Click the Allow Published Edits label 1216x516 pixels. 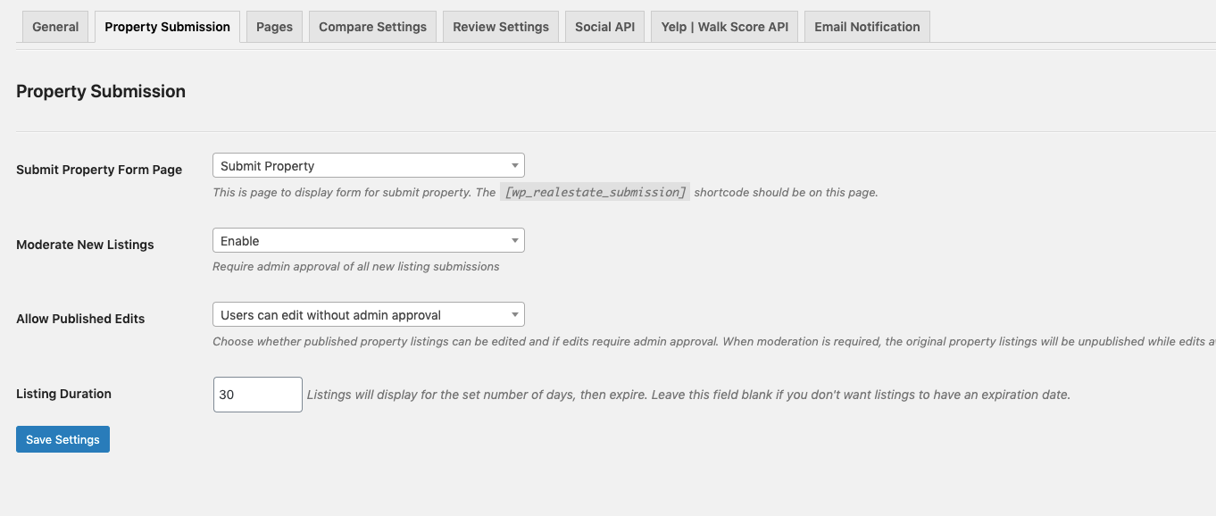pos(80,319)
